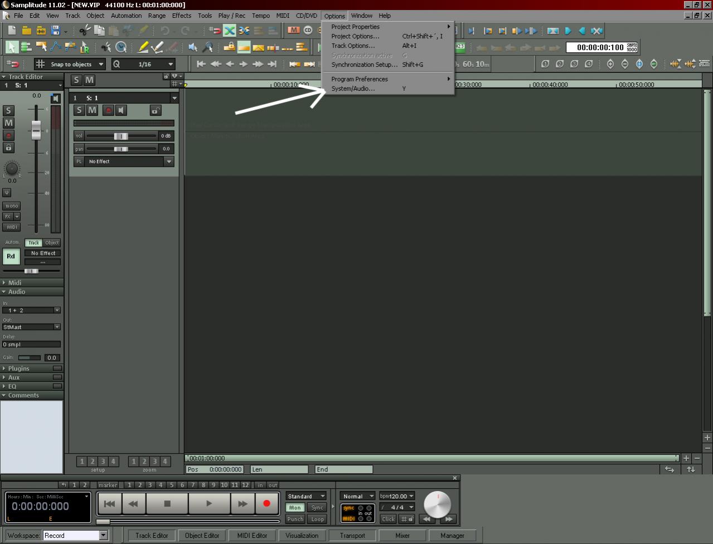713x544 pixels.
Task: Click the Manager button
Action: coord(452,536)
